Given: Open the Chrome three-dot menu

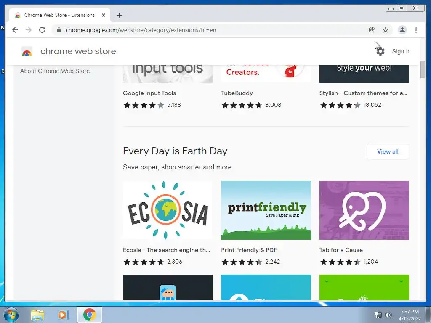Looking at the screenshot, I should click(416, 30).
